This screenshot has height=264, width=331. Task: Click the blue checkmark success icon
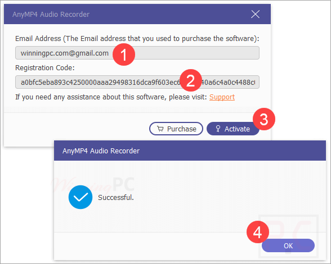coord(80,197)
